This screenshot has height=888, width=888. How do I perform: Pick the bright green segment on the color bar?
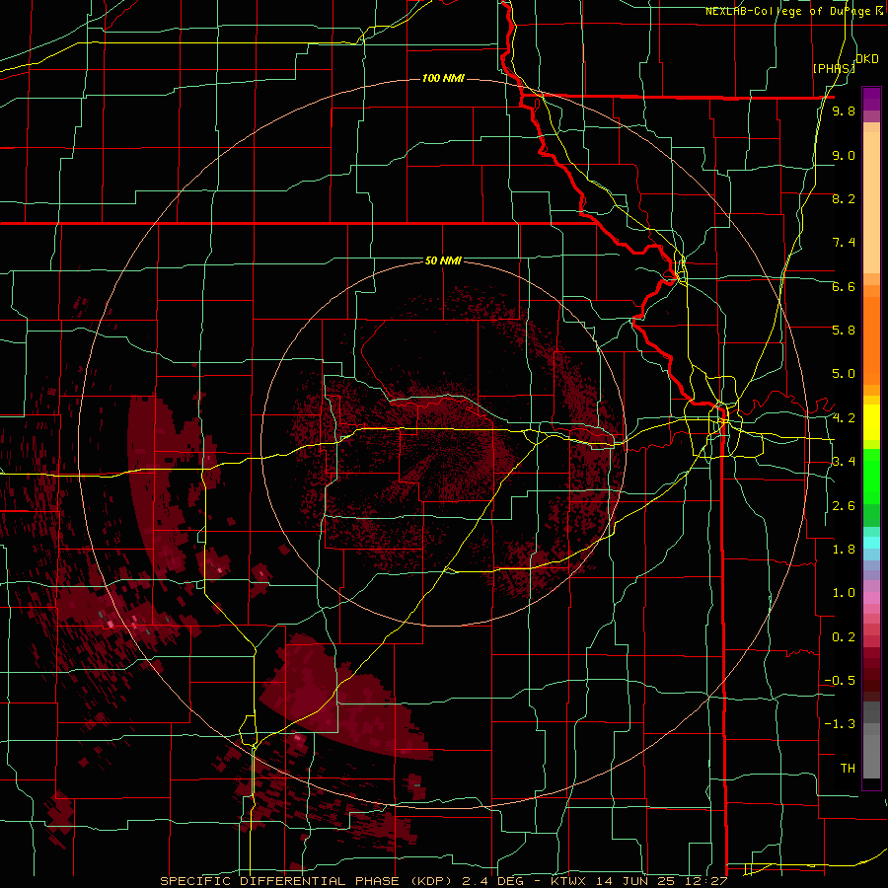pos(871,476)
